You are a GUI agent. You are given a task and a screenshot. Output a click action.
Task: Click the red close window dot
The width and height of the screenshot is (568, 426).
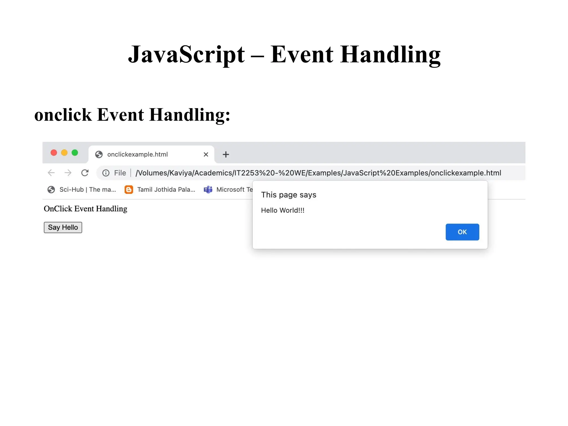pyautogui.click(x=54, y=153)
